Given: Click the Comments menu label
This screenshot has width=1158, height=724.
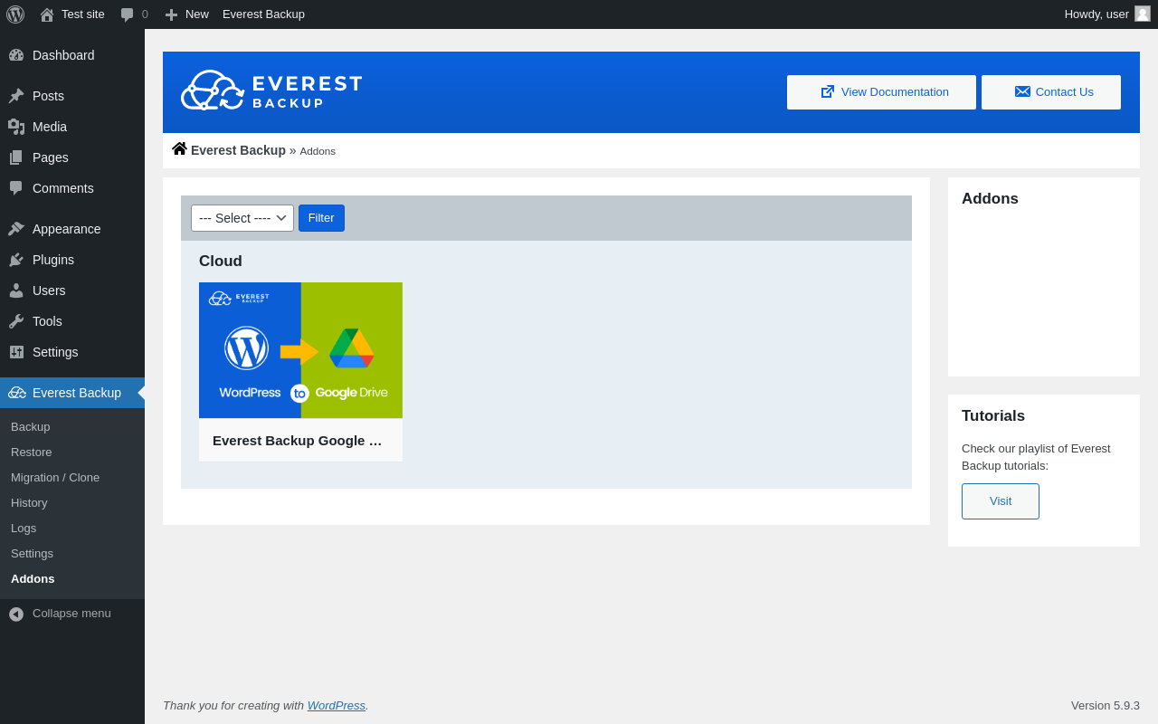Looking at the screenshot, I should [63, 188].
